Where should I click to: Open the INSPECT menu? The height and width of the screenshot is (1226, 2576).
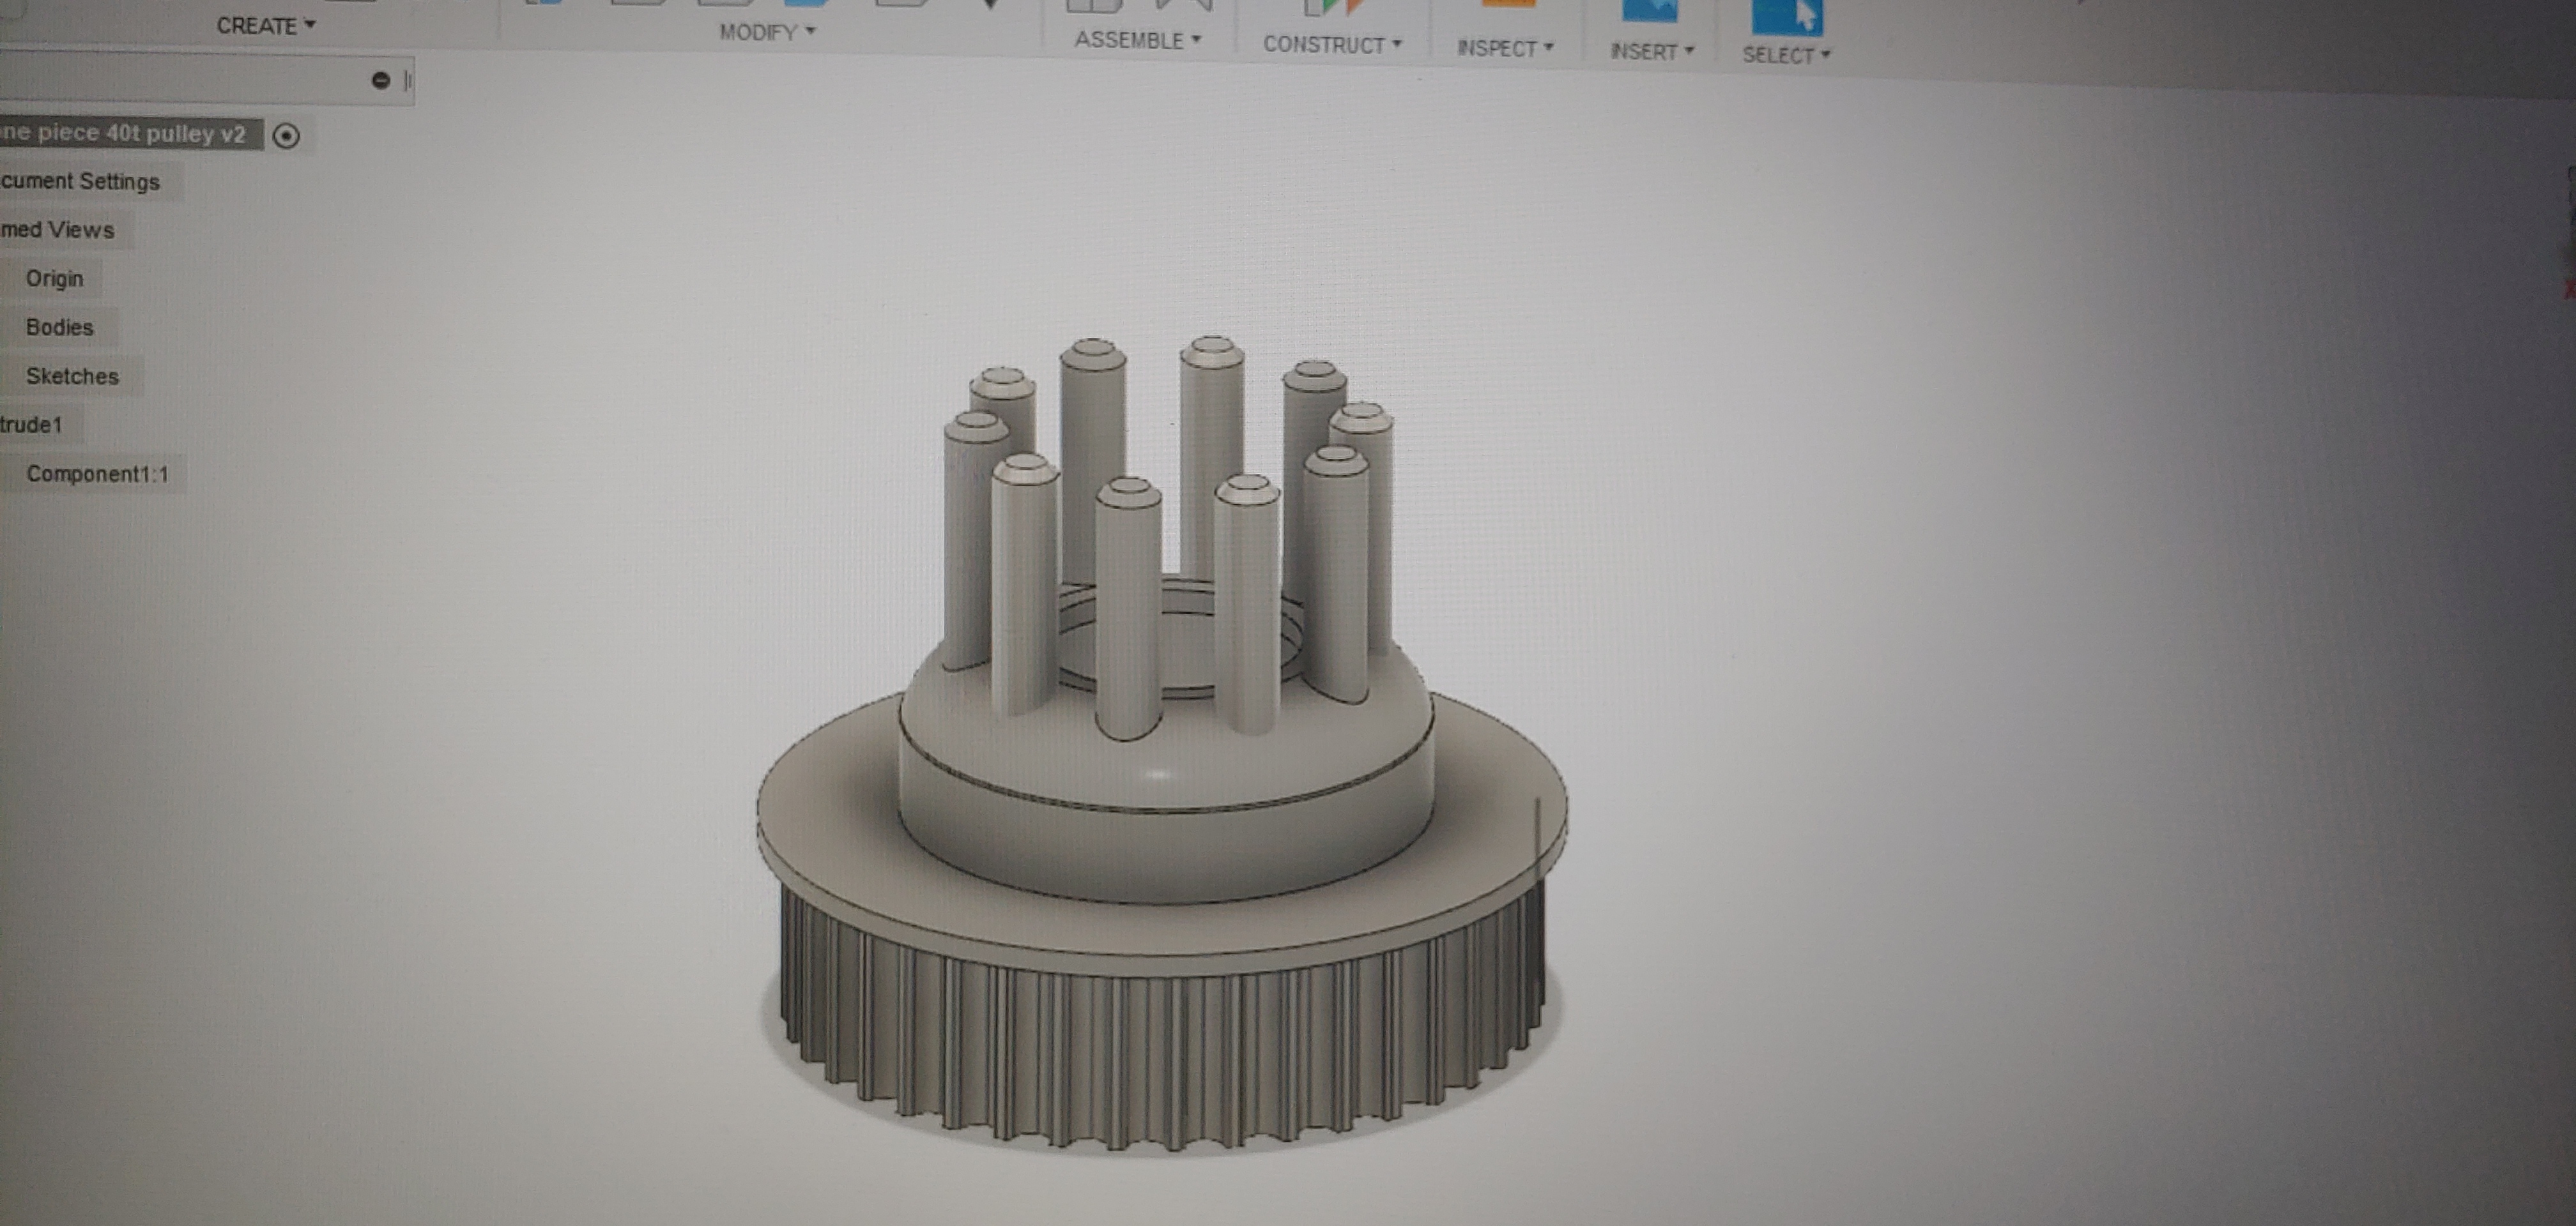pos(1505,48)
